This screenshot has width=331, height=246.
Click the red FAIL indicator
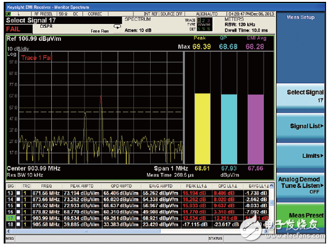(x=13, y=29)
